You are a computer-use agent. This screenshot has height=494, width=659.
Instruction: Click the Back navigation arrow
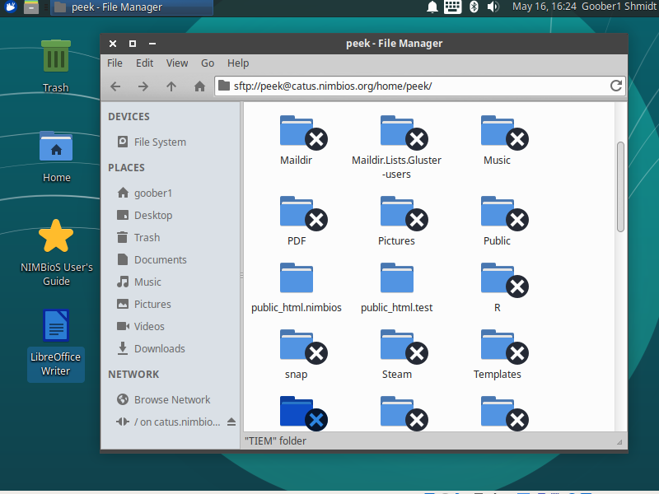click(x=115, y=86)
